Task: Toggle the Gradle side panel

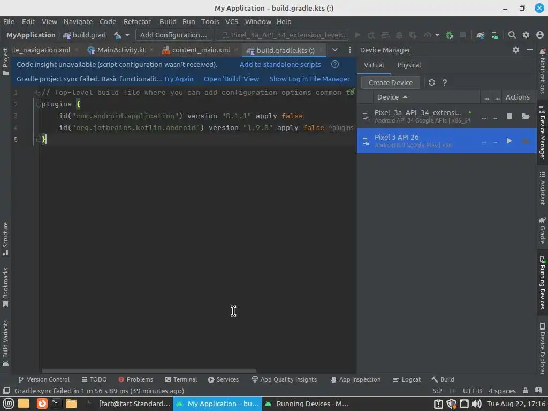Action: (542, 230)
